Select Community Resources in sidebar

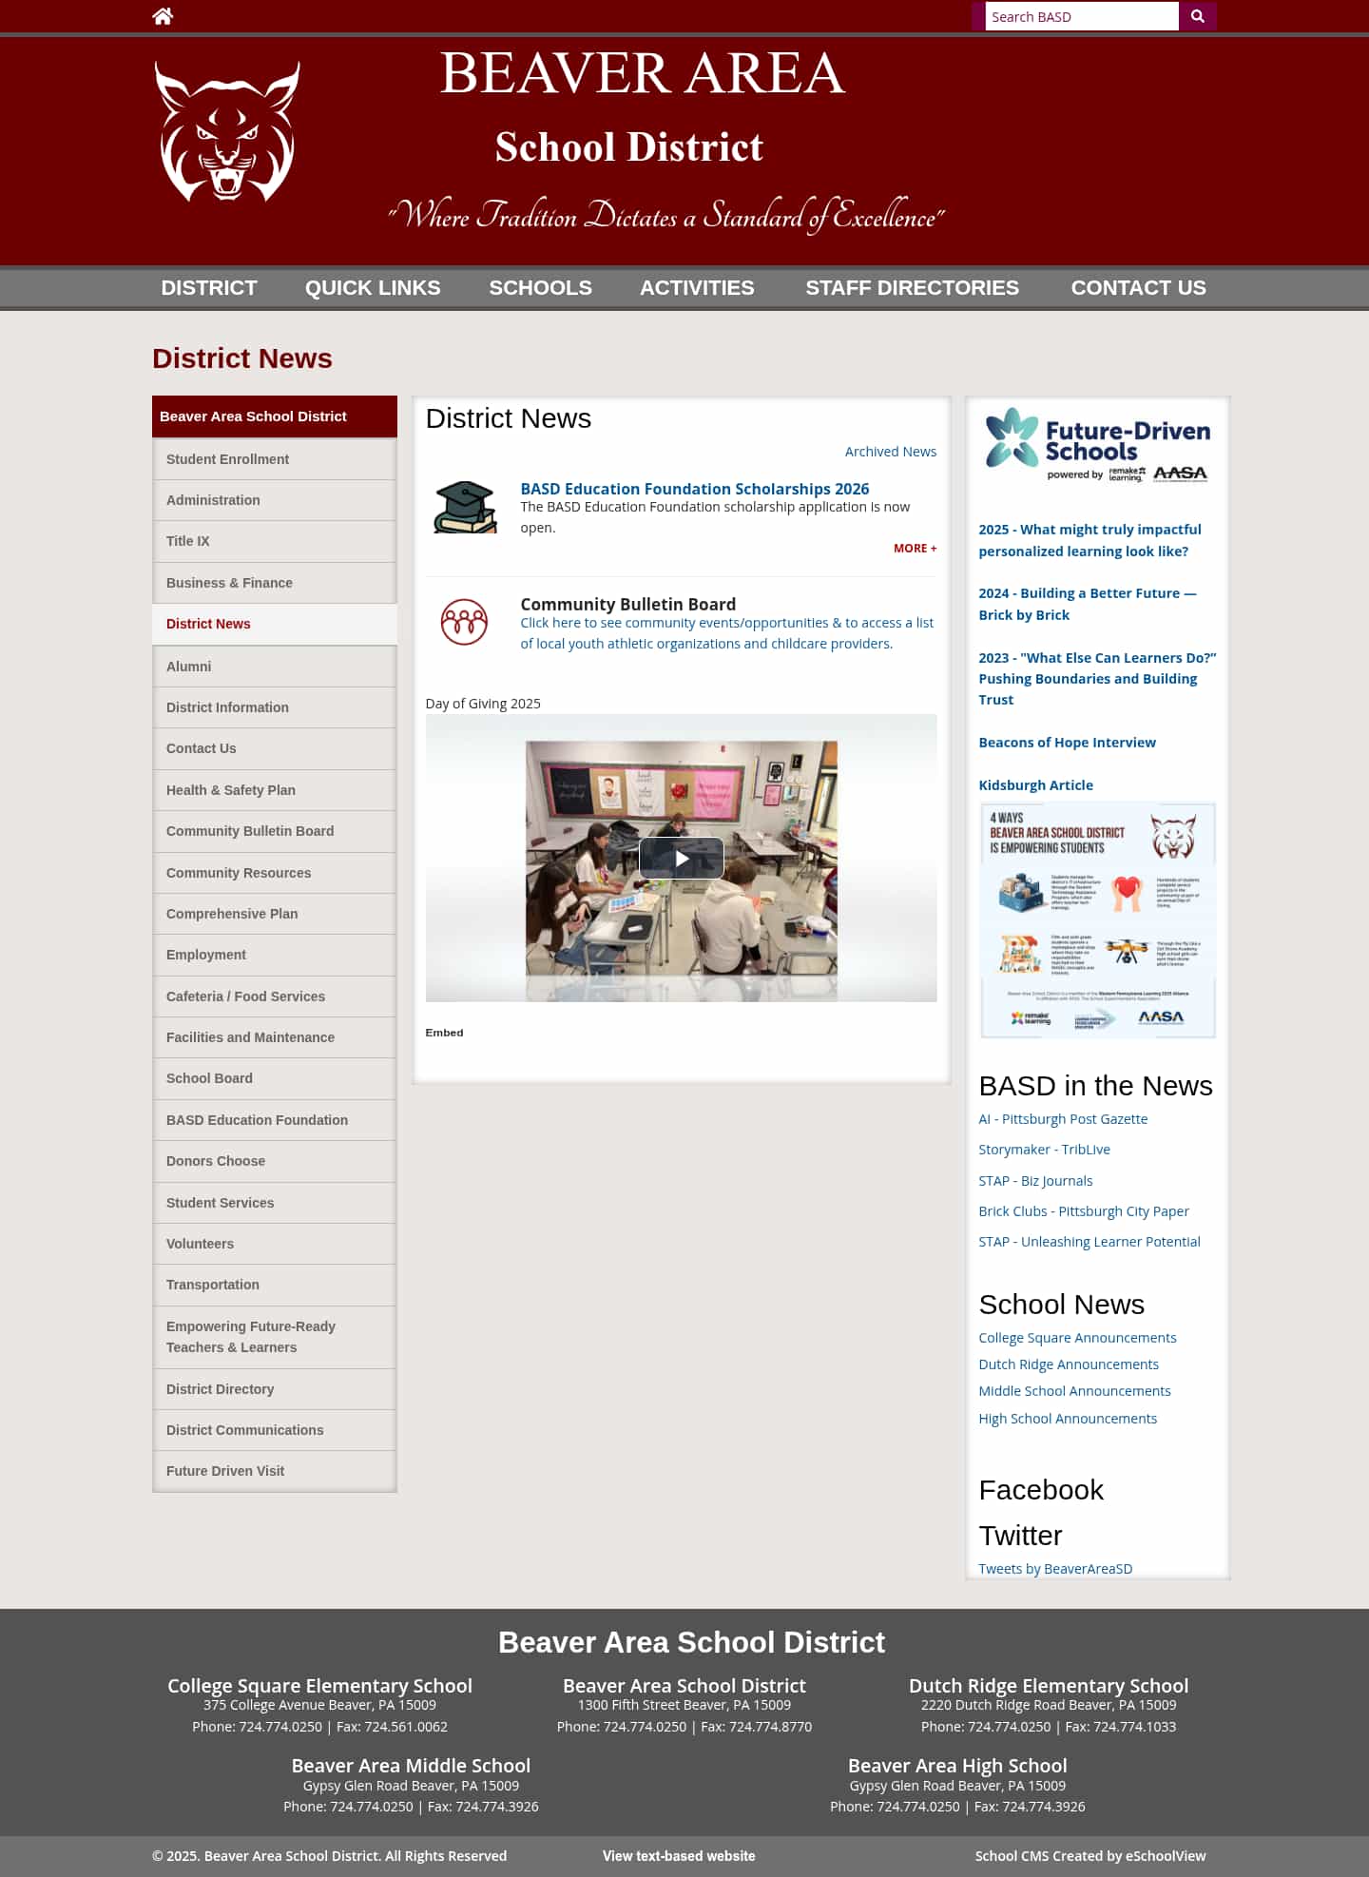pyautogui.click(x=275, y=873)
